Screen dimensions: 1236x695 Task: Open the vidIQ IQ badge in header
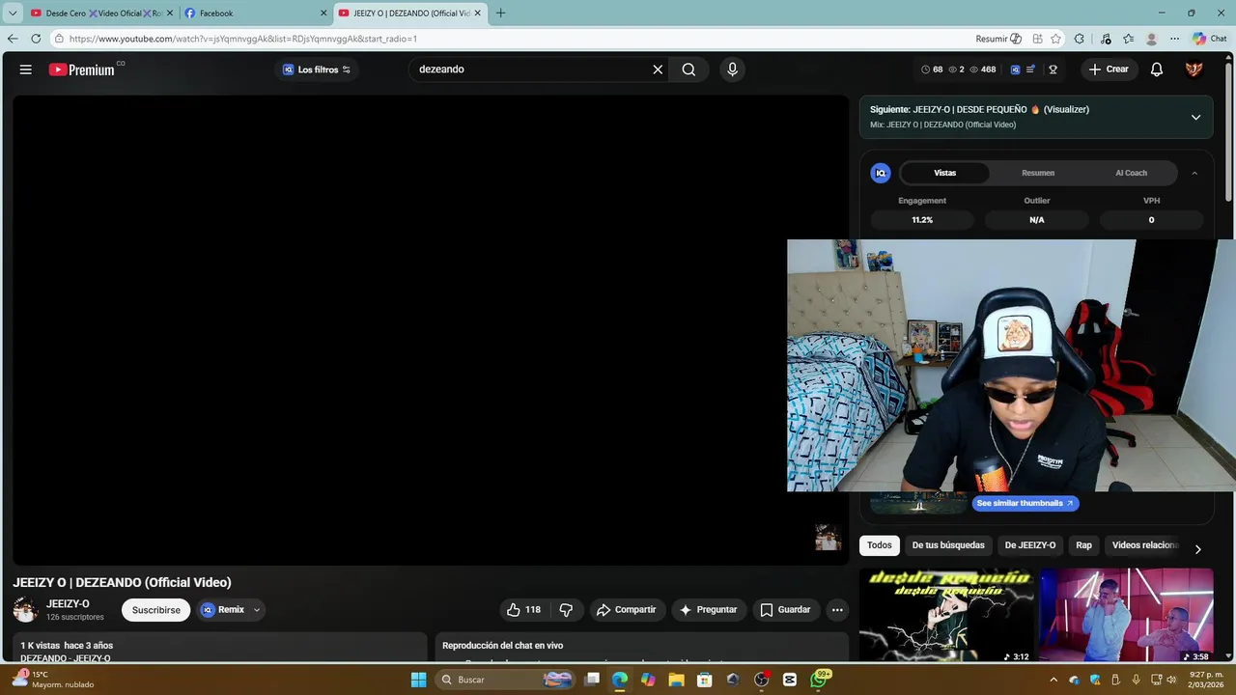click(x=1015, y=69)
